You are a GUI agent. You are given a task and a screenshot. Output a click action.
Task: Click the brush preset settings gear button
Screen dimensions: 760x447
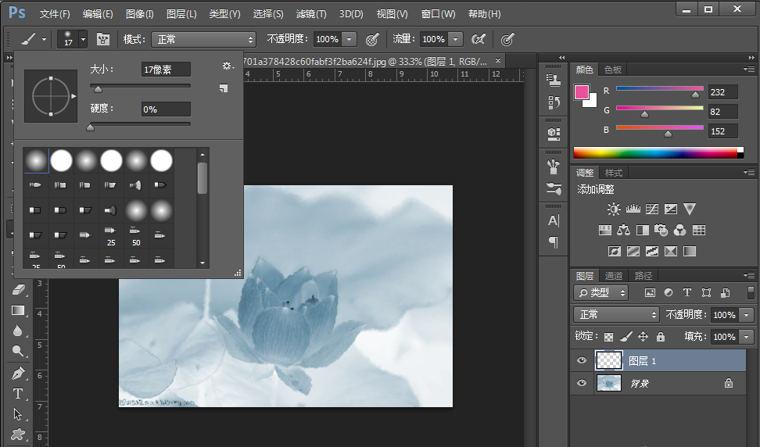pos(228,67)
